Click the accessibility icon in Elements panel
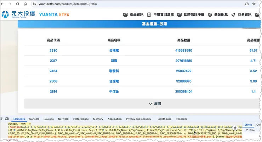This screenshot has height=142, width=262. (x=235, y=128)
